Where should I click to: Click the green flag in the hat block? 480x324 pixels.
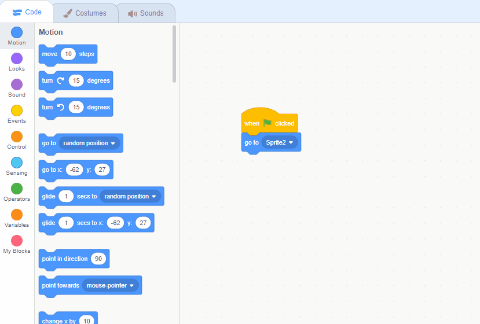[x=268, y=123]
